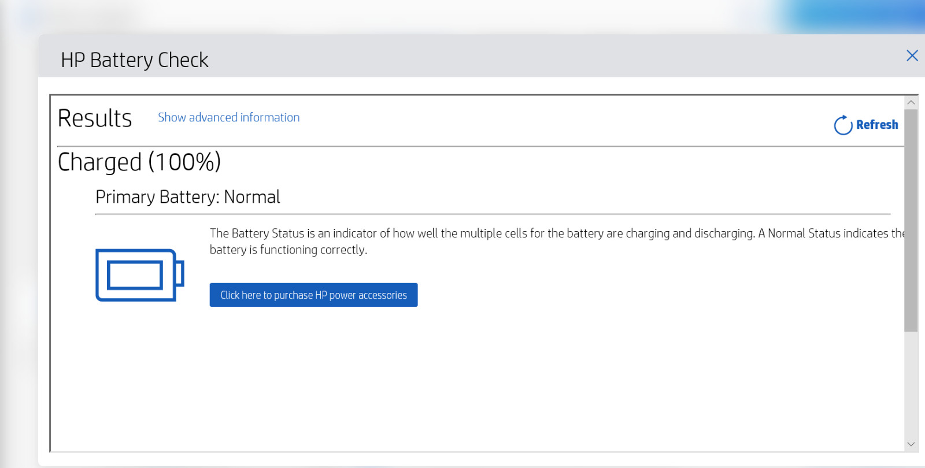Click the vertical scrollbar thumb
The width and height of the screenshot is (925, 468).
tap(911, 220)
